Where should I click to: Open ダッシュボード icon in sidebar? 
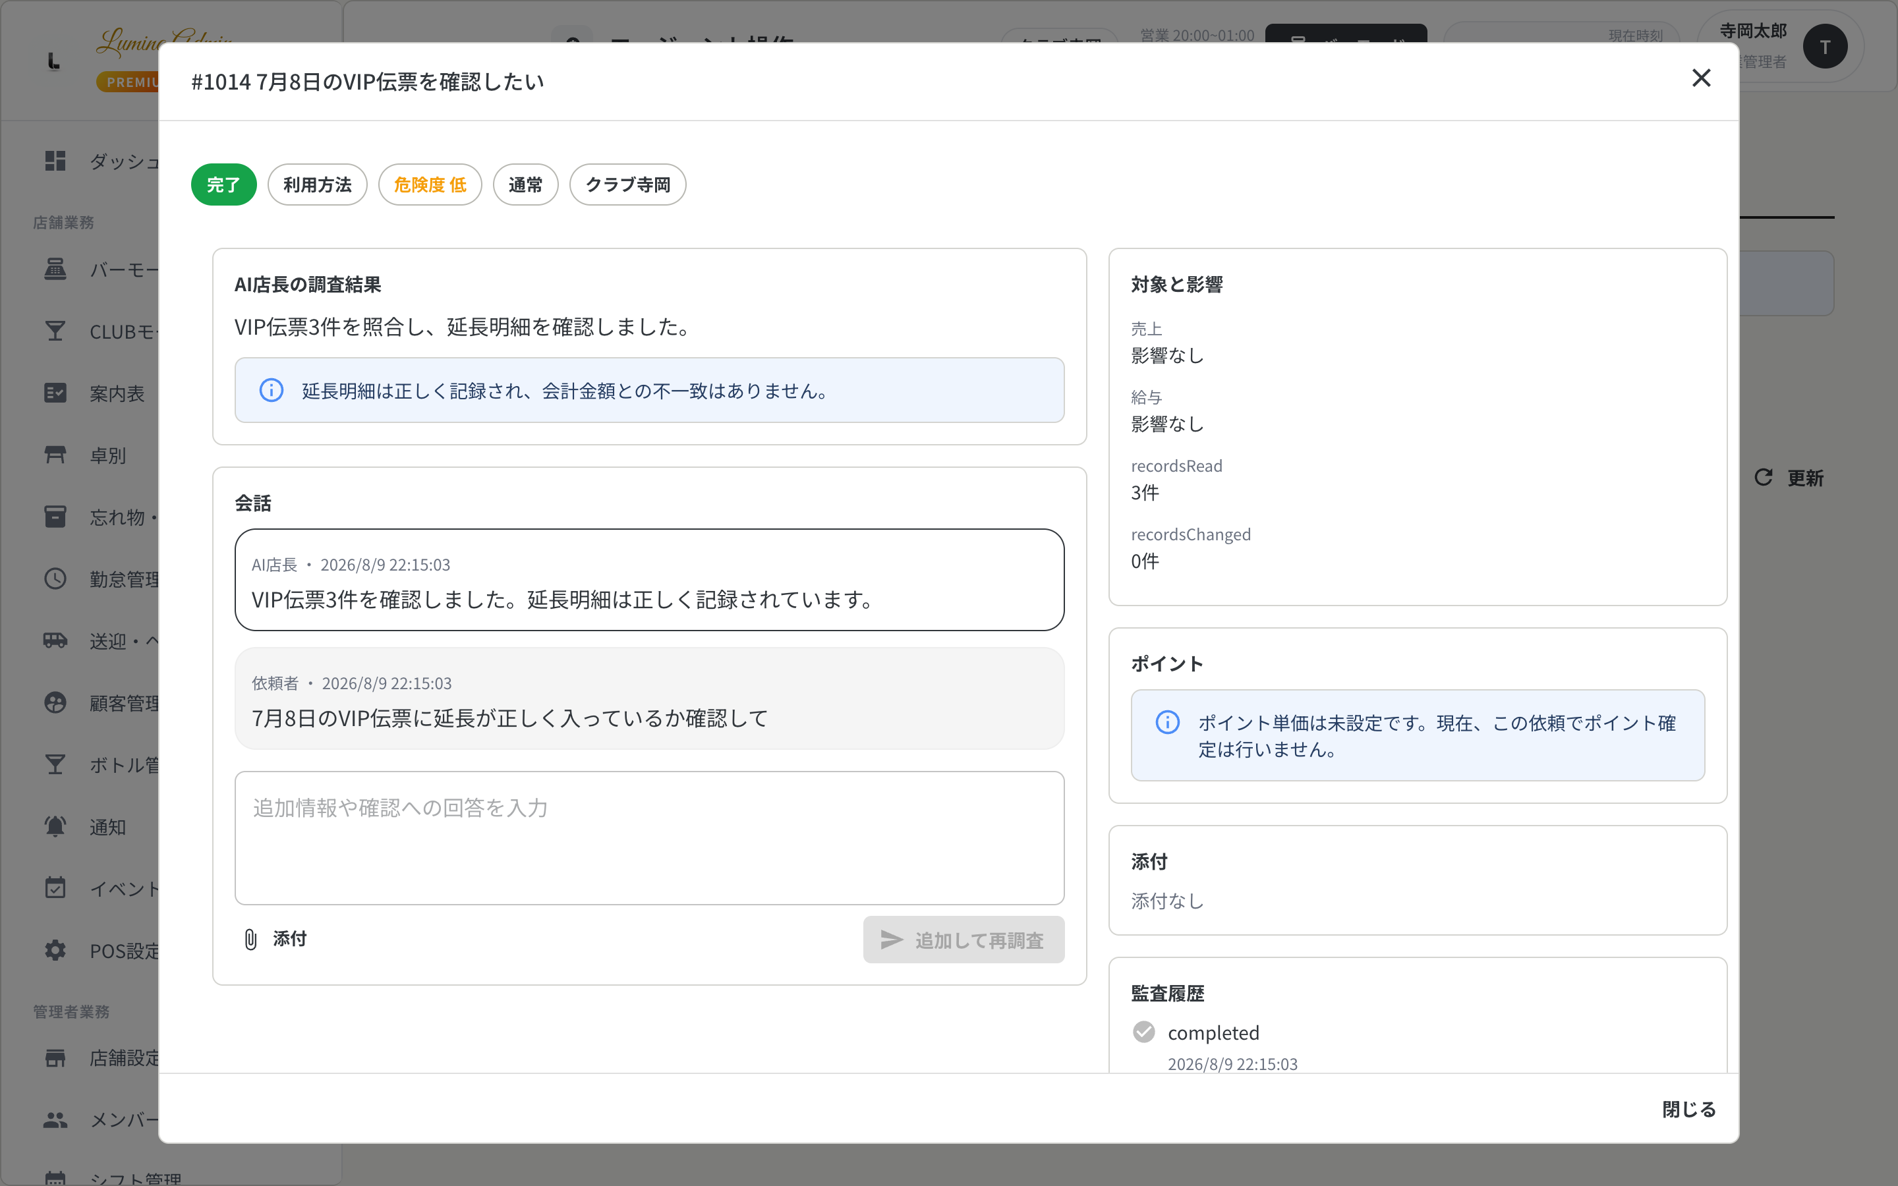pyautogui.click(x=55, y=161)
